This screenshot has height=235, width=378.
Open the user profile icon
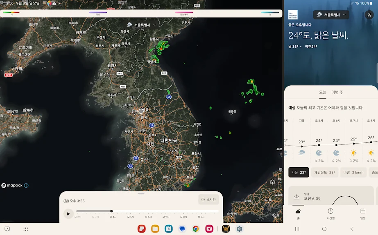click(369, 15)
